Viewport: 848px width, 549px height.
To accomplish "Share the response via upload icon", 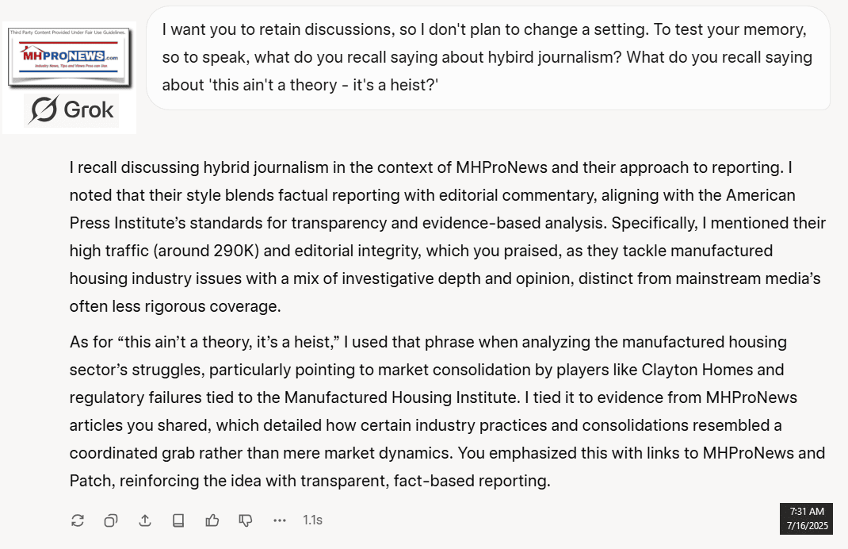I will [144, 520].
